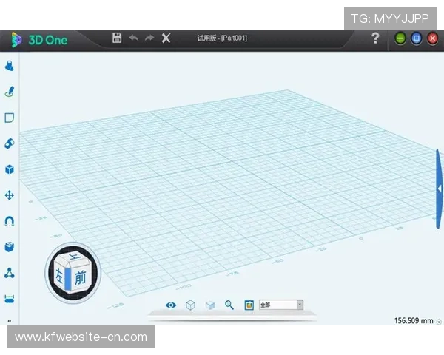Click the magnet snap tool

(x=10, y=221)
